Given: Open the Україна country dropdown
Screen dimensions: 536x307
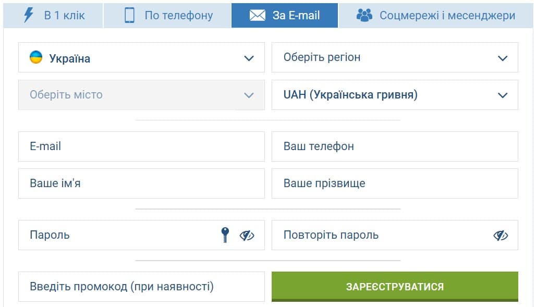Looking at the screenshot, I should coord(141,57).
